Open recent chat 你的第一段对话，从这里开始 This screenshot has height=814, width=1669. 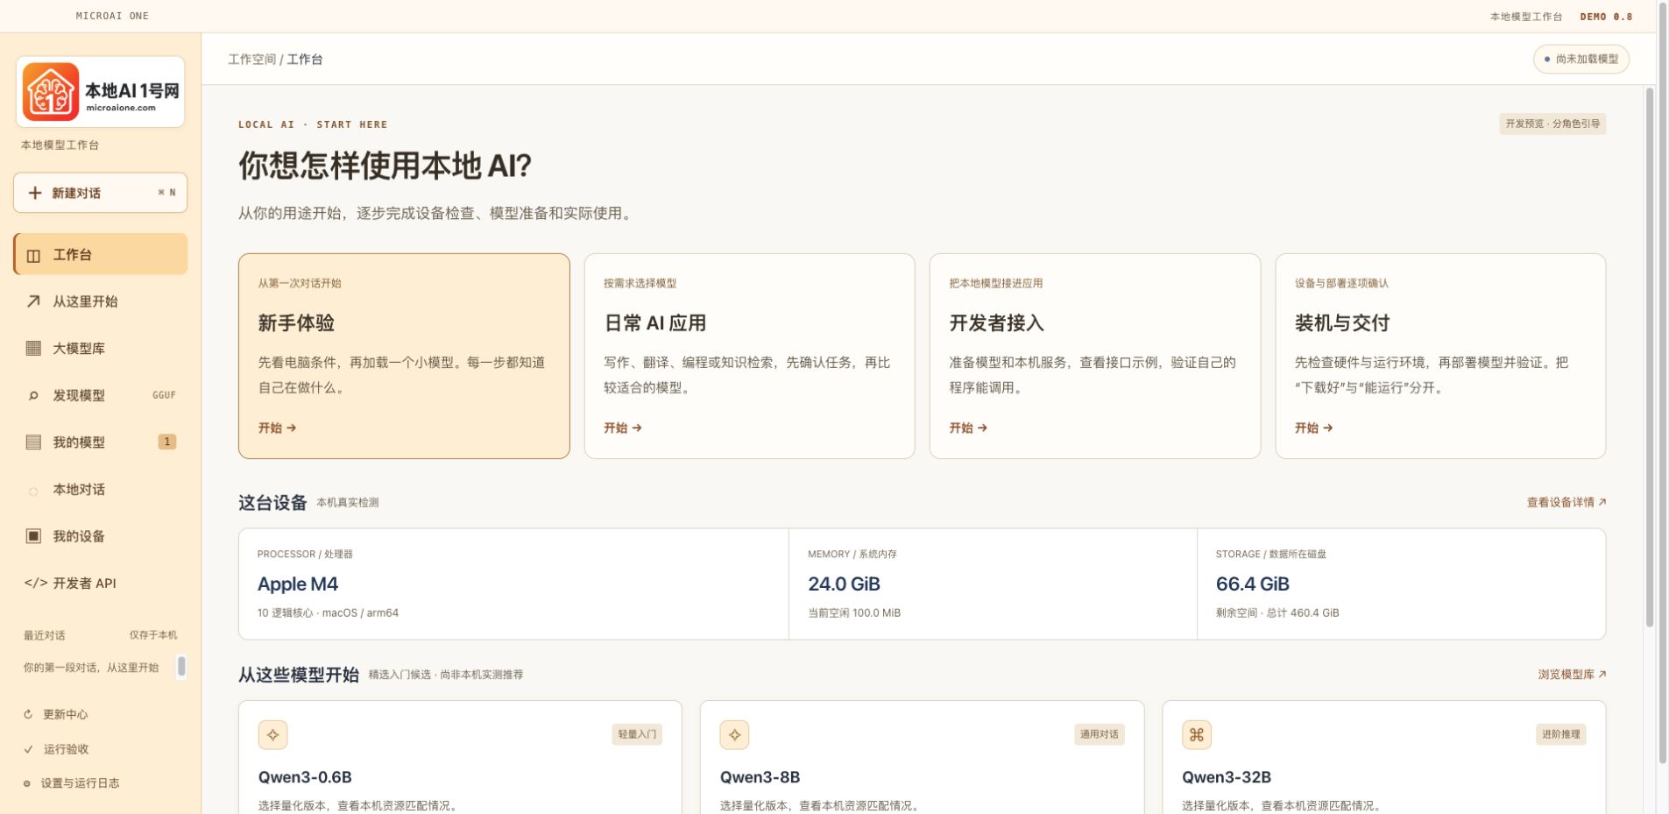[91, 667]
